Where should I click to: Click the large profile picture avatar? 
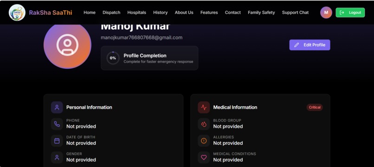tap(67, 45)
